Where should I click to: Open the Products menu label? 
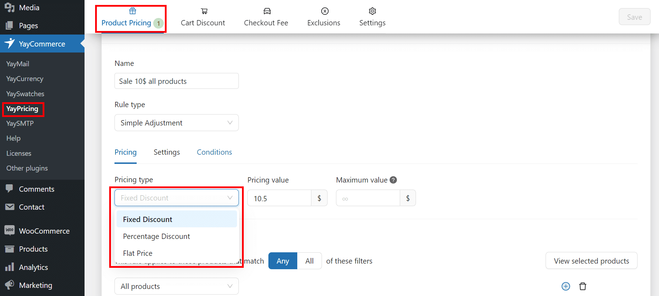[x=33, y=249]
